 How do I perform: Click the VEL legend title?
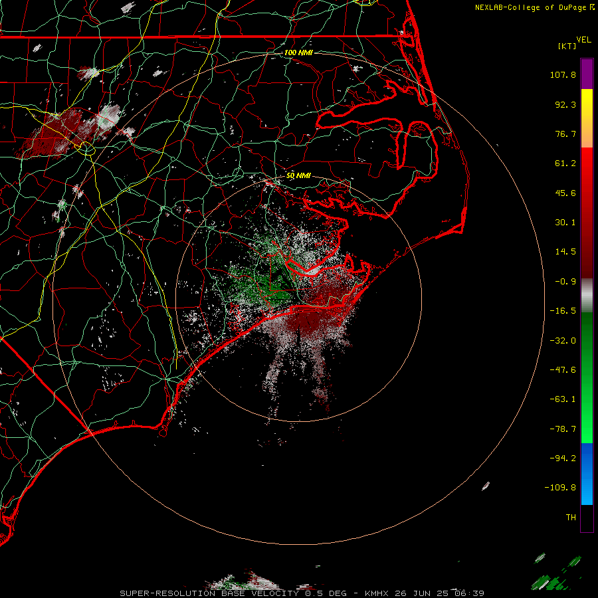(x=583, y=40)
